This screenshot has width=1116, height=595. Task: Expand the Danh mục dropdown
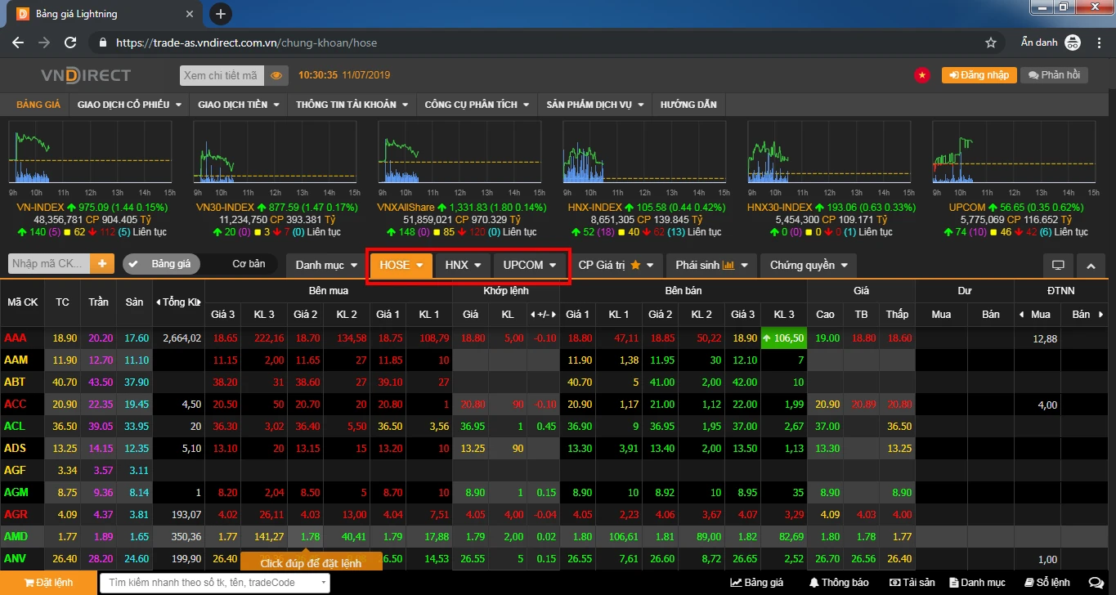[326, 265]
